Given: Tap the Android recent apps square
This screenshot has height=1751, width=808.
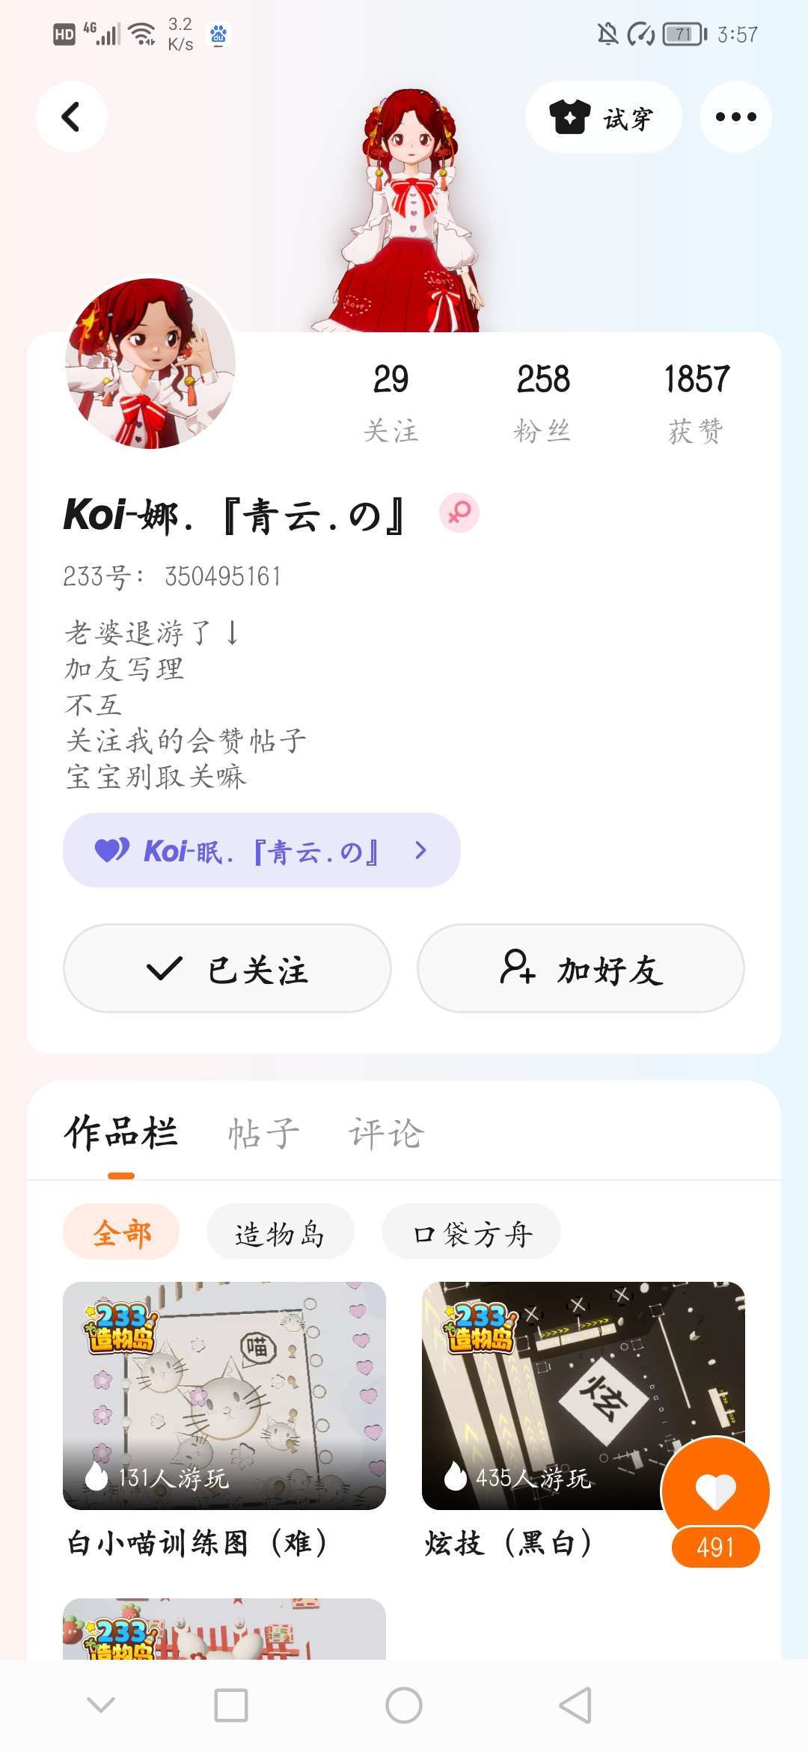Looking at the screenshot, I should (x=231, y=1705).
